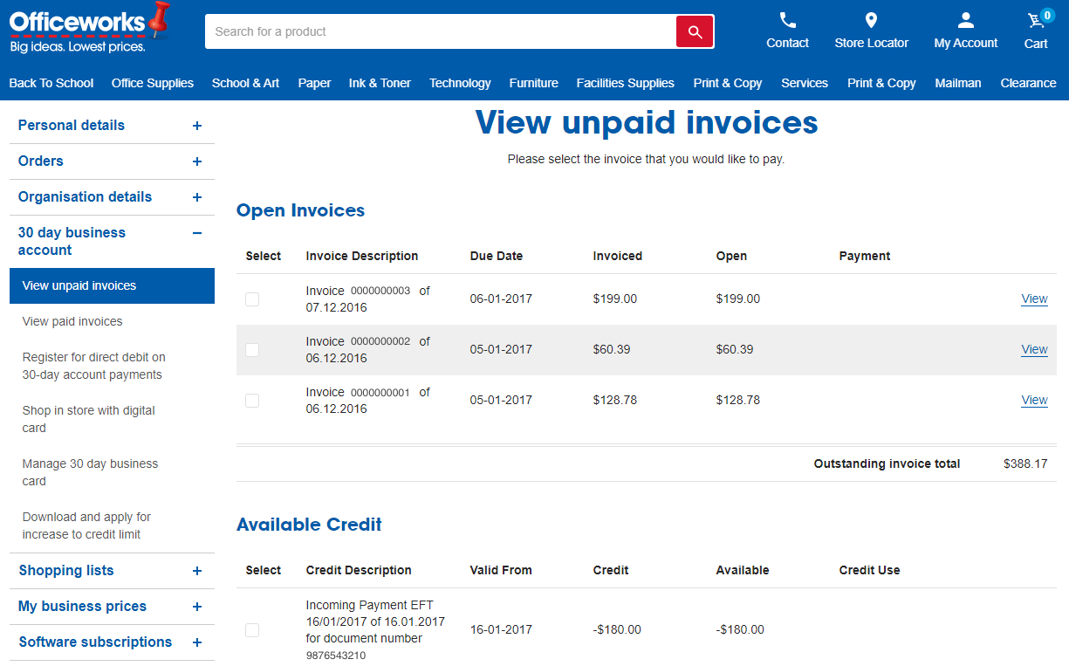Image resolution: width=1069 pixels, height=666 pixels.
Task: Open the shopping Cart icon
Action: 1033,22
